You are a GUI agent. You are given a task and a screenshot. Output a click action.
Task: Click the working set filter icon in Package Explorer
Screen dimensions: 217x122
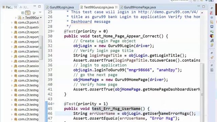point(34,13)
